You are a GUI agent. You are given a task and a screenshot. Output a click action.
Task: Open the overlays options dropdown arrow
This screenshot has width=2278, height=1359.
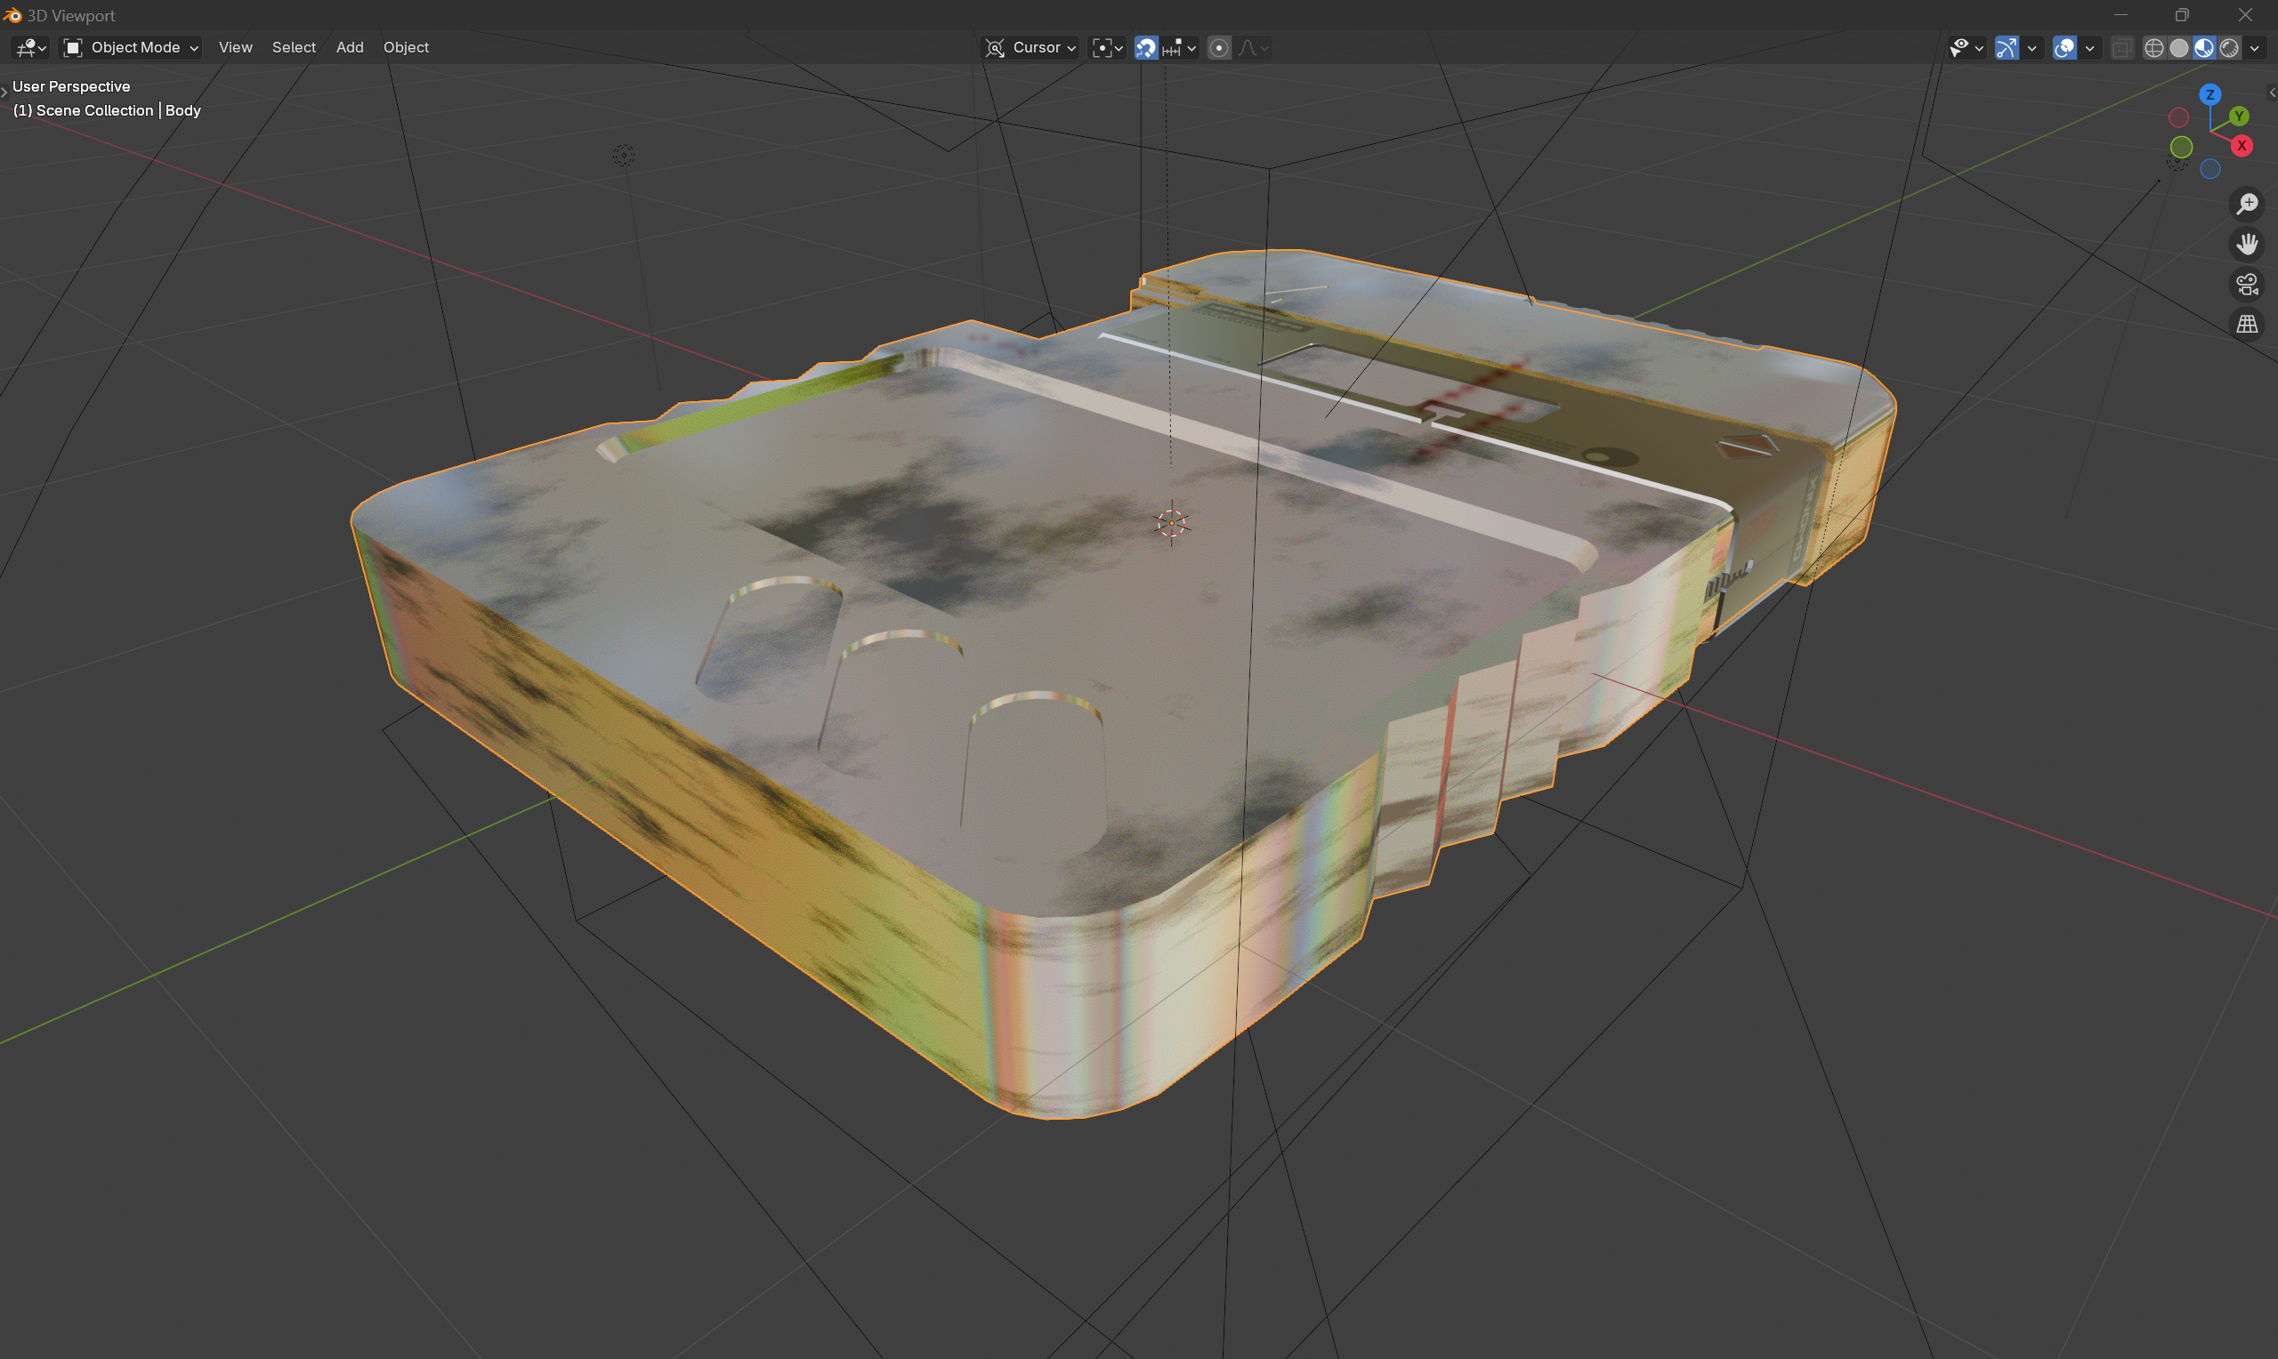click(2090, 48)
